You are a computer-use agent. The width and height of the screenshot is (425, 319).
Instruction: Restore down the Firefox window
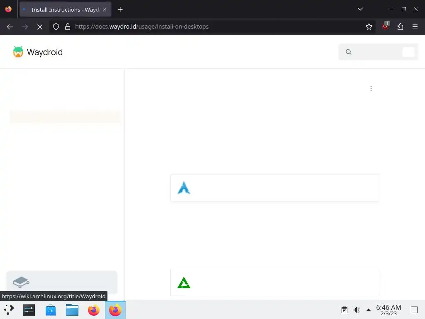403,9
